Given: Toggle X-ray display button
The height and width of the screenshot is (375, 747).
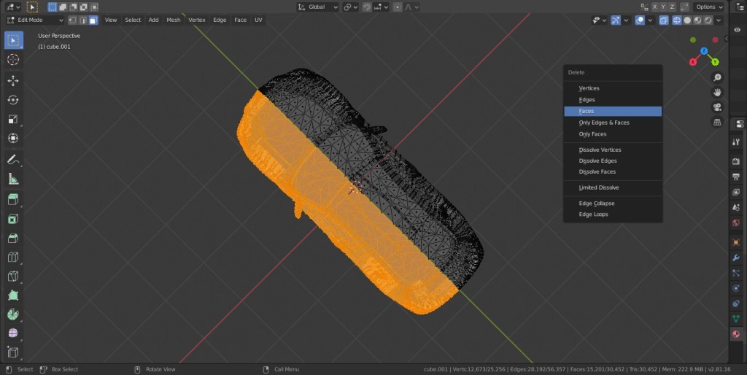Looking at the screenshot, I should (663, 20).
